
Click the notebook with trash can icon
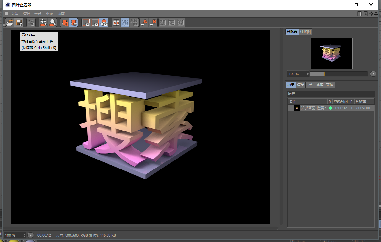click(x=65, y=23)
